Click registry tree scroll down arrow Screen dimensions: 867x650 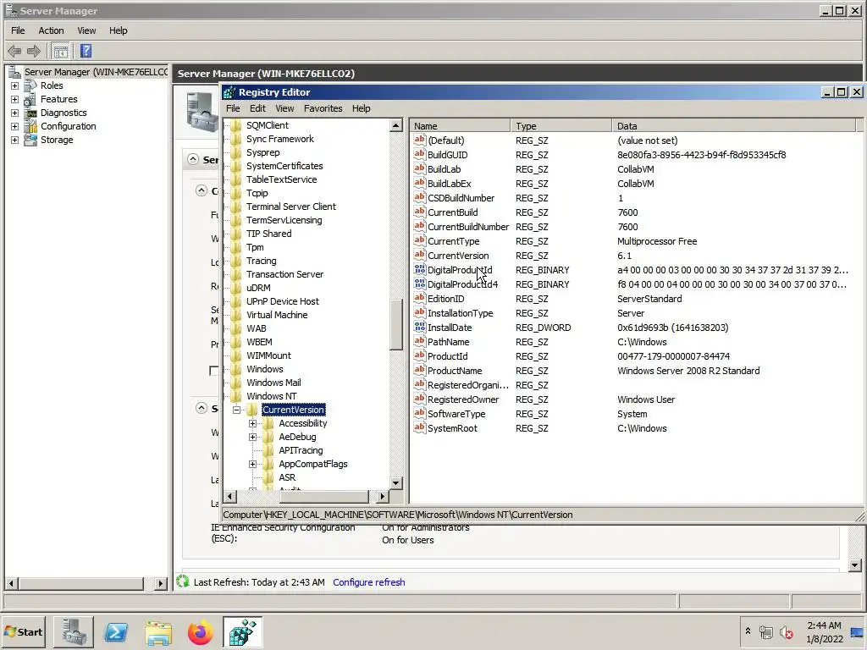[396, 482]
